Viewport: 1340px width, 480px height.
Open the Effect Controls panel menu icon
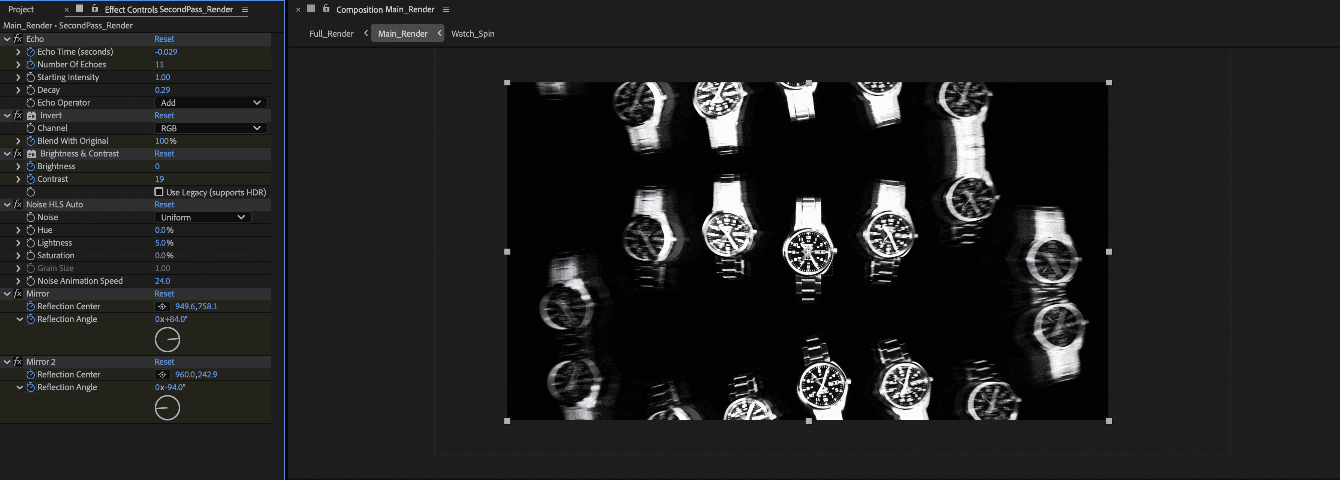[245, 9]
